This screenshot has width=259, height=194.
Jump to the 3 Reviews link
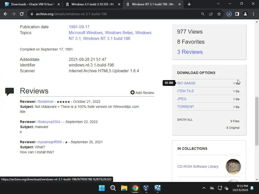190,52
